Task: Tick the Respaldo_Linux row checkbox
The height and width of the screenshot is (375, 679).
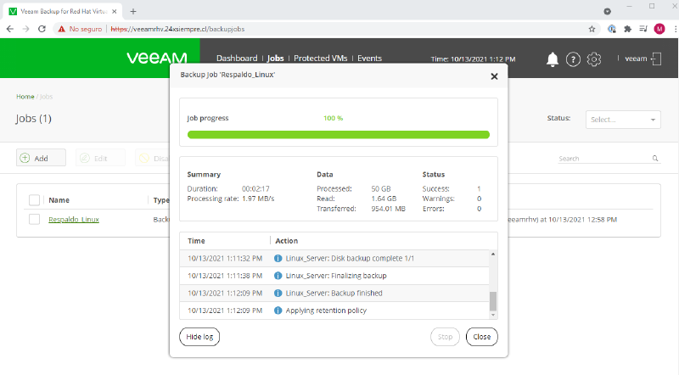Action: tap(34, 219)
